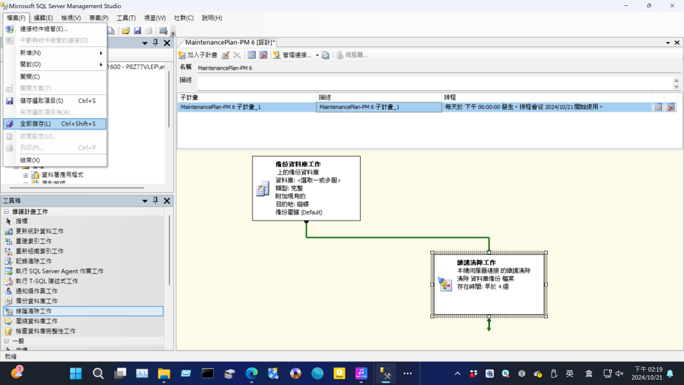Click the subplan schedule calendar icon in toolbar

252,55
